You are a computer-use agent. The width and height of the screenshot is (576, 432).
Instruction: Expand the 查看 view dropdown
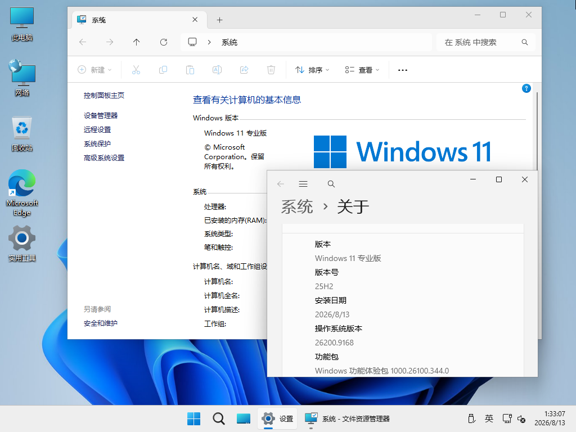point(362,70)
